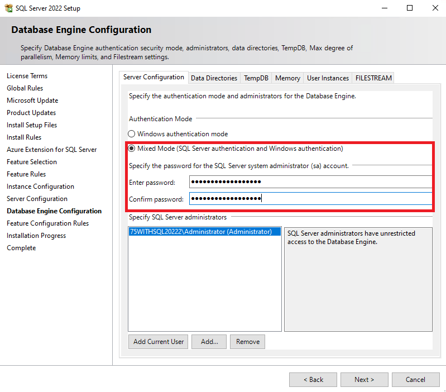Open the Data Directories tab

[214, 78]
